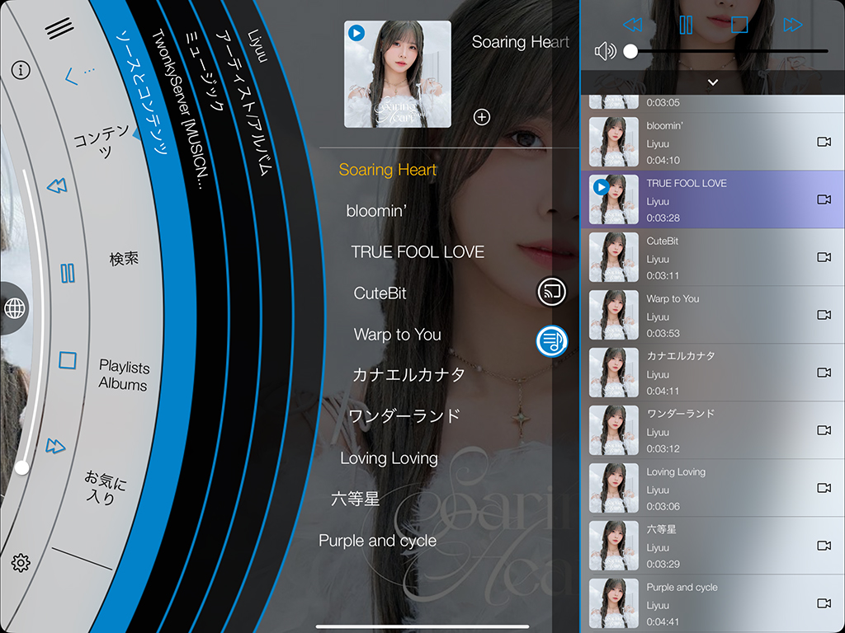Click the video icon on 六等星 queue row
Viewport: 845px width, 633px height.
click(x=824, y=546)
